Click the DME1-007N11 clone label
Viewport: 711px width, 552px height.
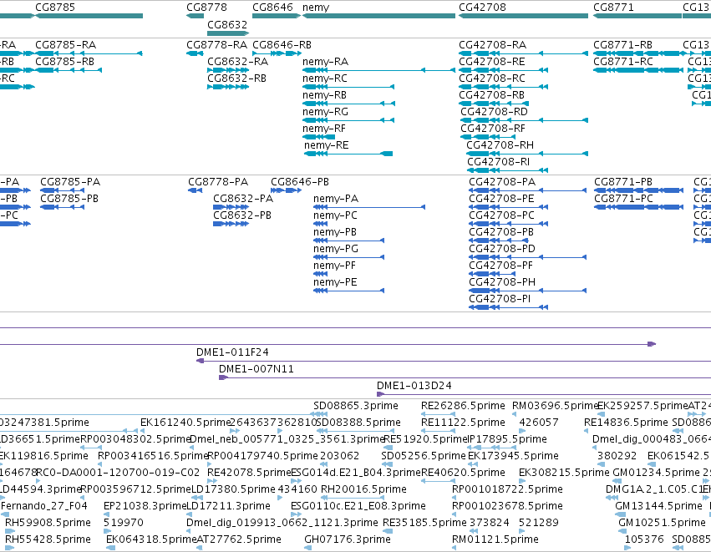pos(256,369)
